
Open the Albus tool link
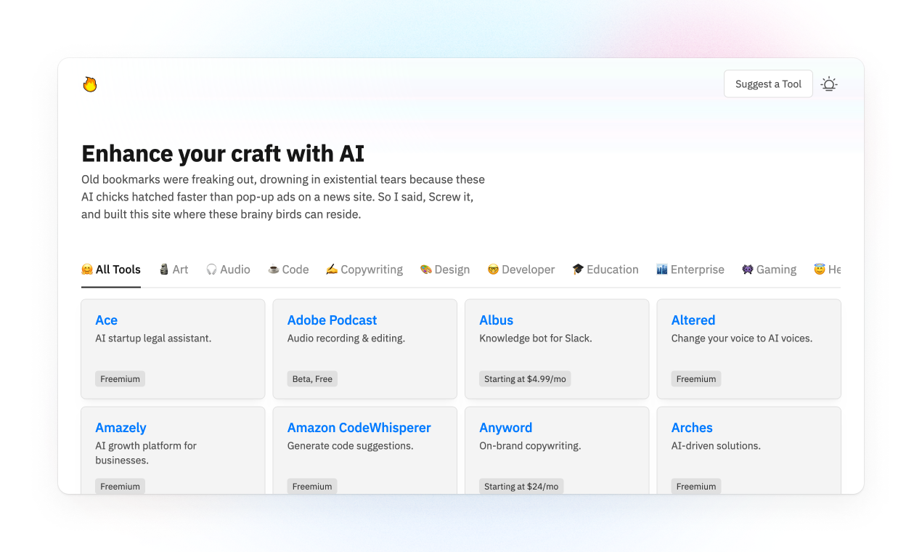[x=496, y=320]
